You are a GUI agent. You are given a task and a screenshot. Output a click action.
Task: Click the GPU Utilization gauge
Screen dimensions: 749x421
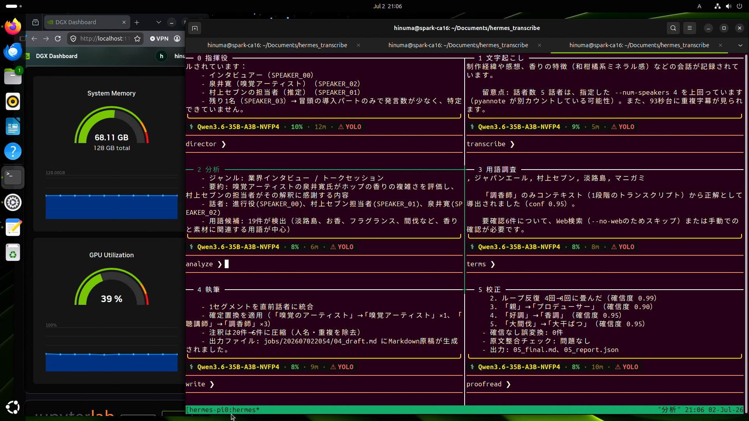112,287
